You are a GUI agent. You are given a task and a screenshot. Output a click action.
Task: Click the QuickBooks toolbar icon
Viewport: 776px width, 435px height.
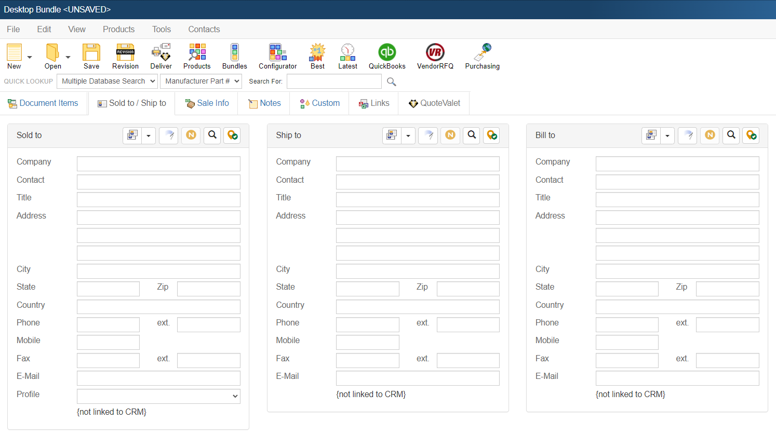tap(387, 53)
